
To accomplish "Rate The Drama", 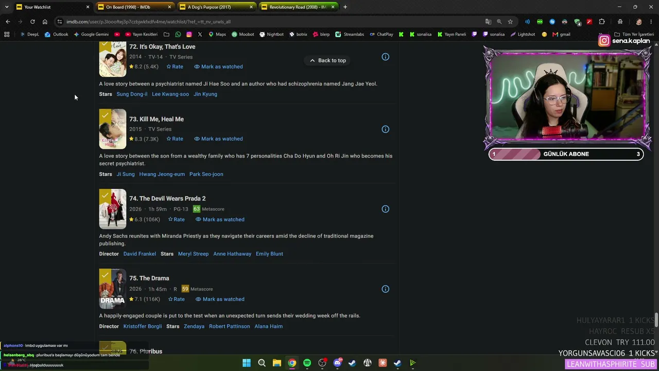I will 176,299.
